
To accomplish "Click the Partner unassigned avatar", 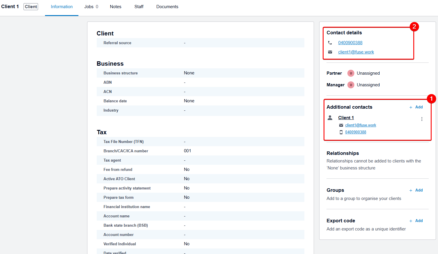I will click(x=351, y=73).
